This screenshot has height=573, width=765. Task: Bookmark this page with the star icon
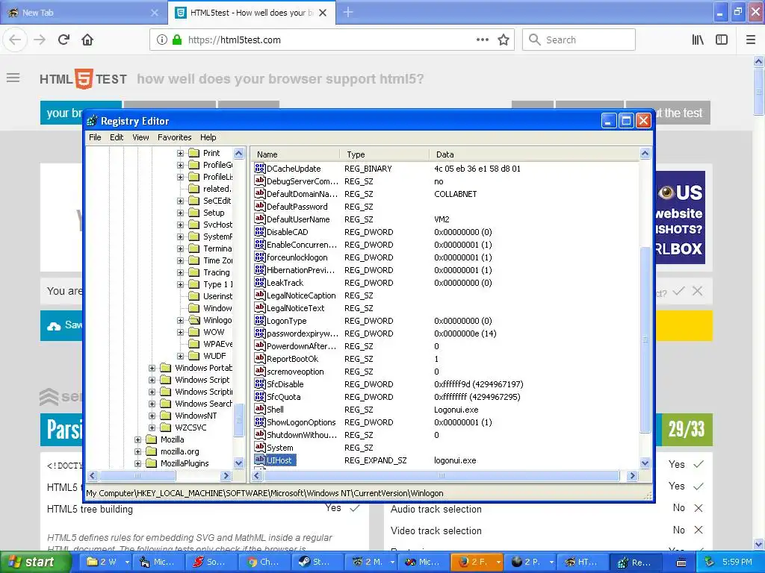(504, 40)
